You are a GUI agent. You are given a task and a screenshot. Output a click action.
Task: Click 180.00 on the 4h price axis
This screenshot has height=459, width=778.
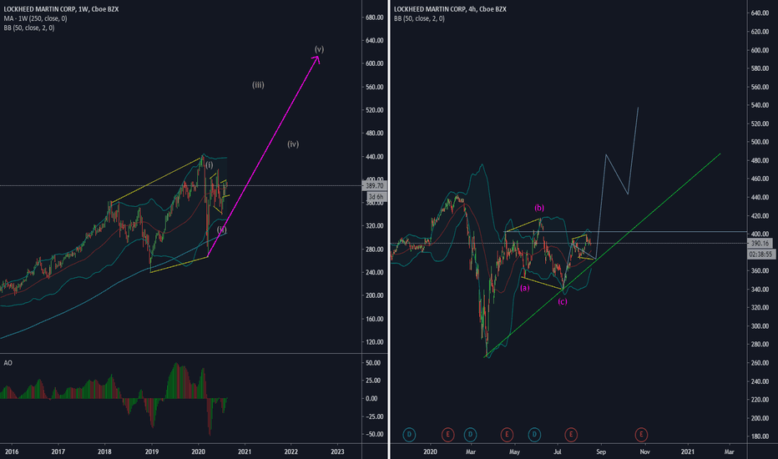click(760, 436)
